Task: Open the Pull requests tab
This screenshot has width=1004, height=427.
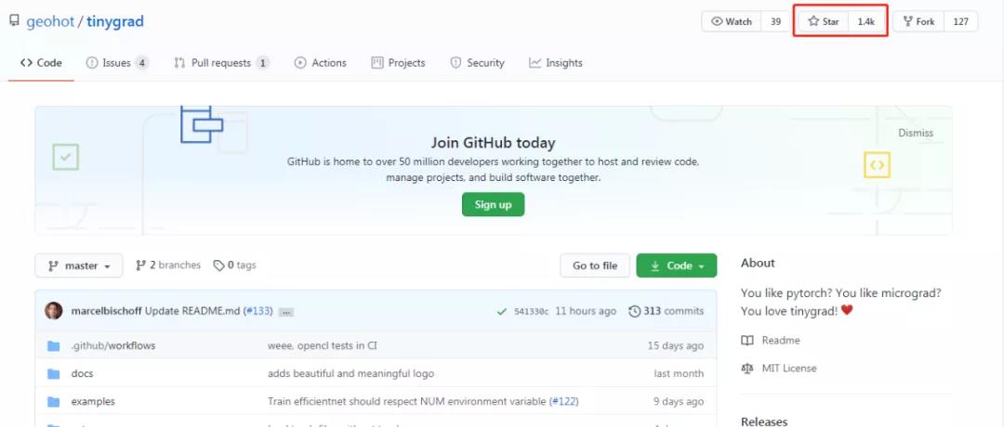Action: [221, 62]
